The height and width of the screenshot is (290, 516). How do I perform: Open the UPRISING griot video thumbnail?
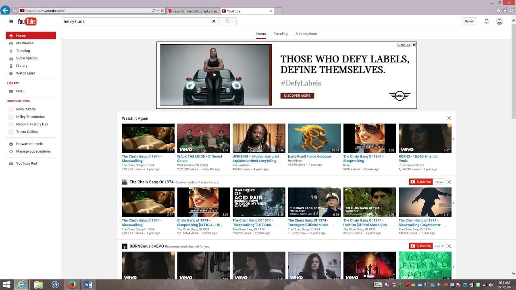(x=259, y=138)
